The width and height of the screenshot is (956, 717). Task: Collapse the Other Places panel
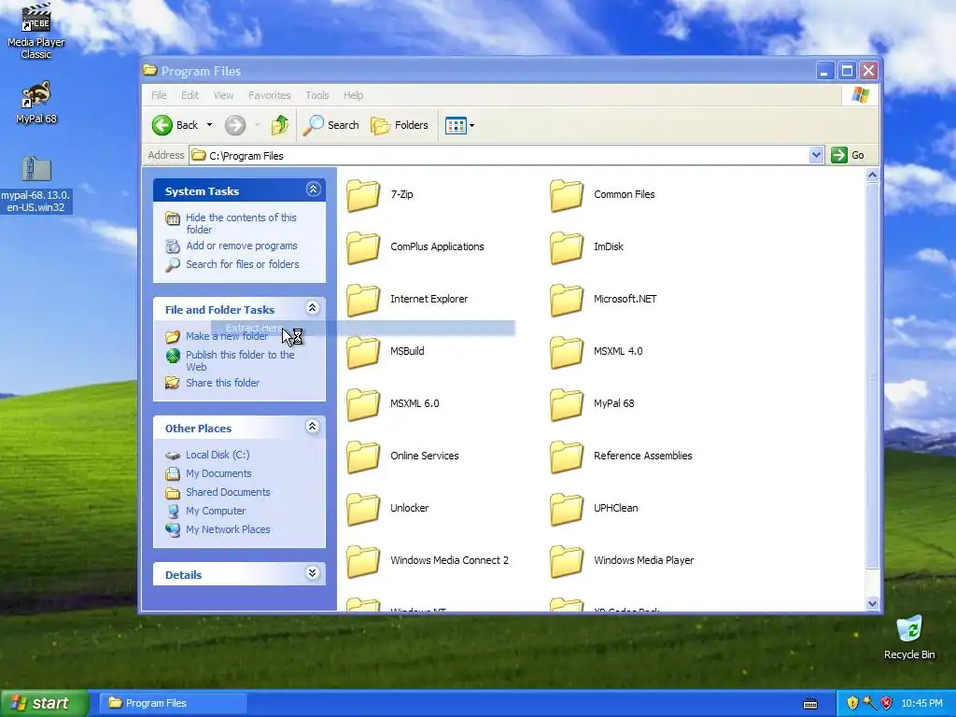(x=312, y=426)
